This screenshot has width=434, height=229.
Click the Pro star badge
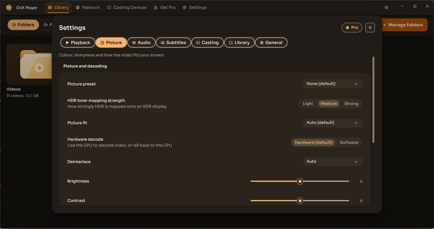tap(352, 28)
